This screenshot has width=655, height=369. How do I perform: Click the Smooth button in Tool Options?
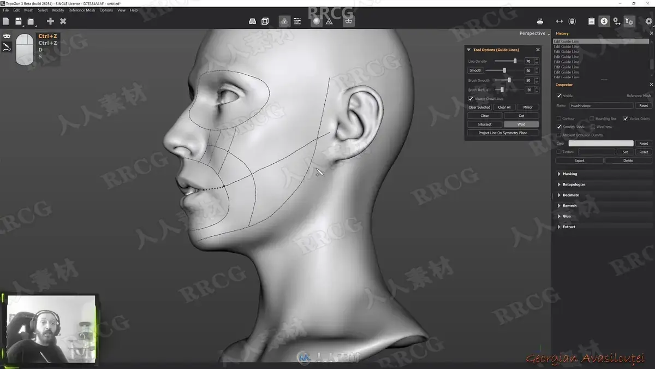pyautogui.click(x=475, y=70)
